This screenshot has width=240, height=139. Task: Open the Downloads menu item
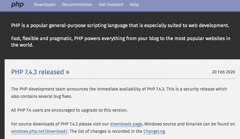click(45, 5)
